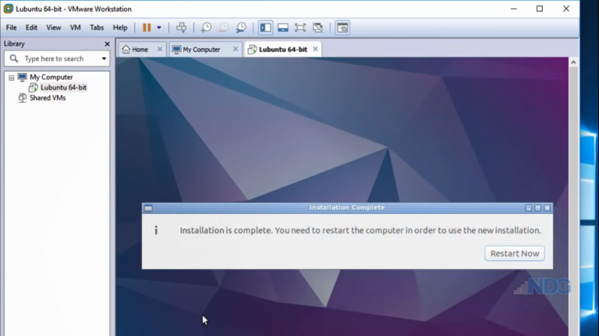Click the info icon in the dialog
The width and height of the screenshot is (599, 336).
pyautogui.click(x=156, y=230)
